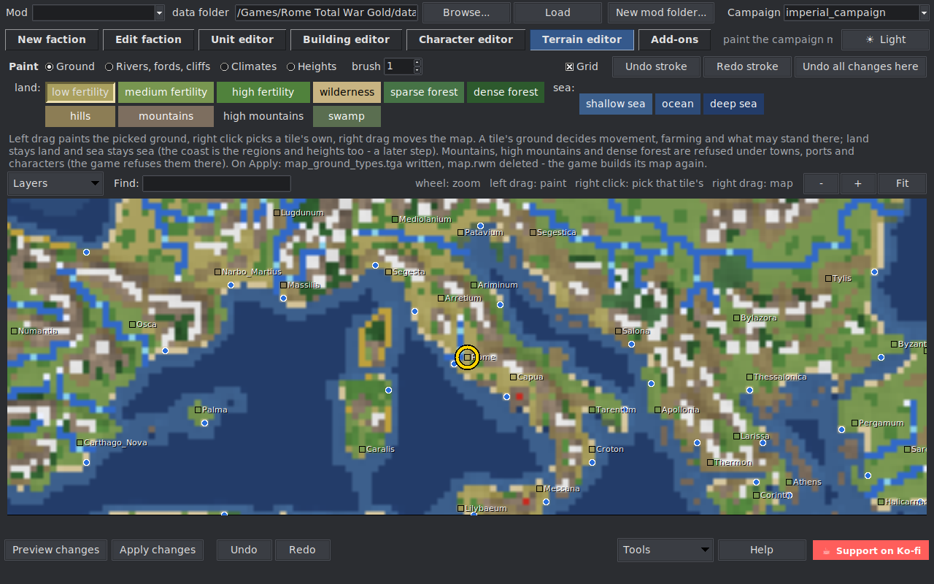Click the Messana settlement marker

click(539, 488)
